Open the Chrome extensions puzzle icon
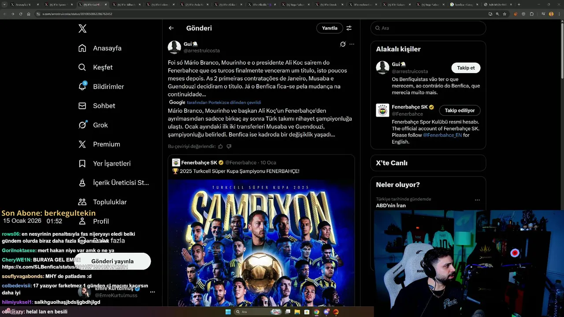 [532, 14]
